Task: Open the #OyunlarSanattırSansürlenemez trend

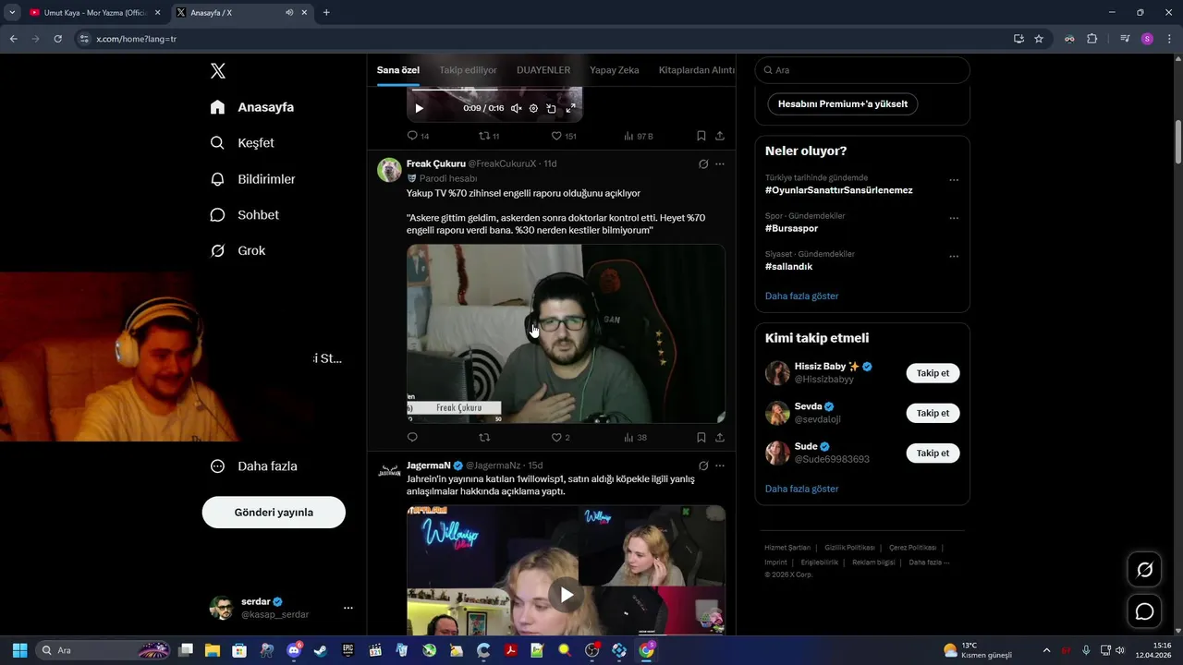Action: coord(838,190)
